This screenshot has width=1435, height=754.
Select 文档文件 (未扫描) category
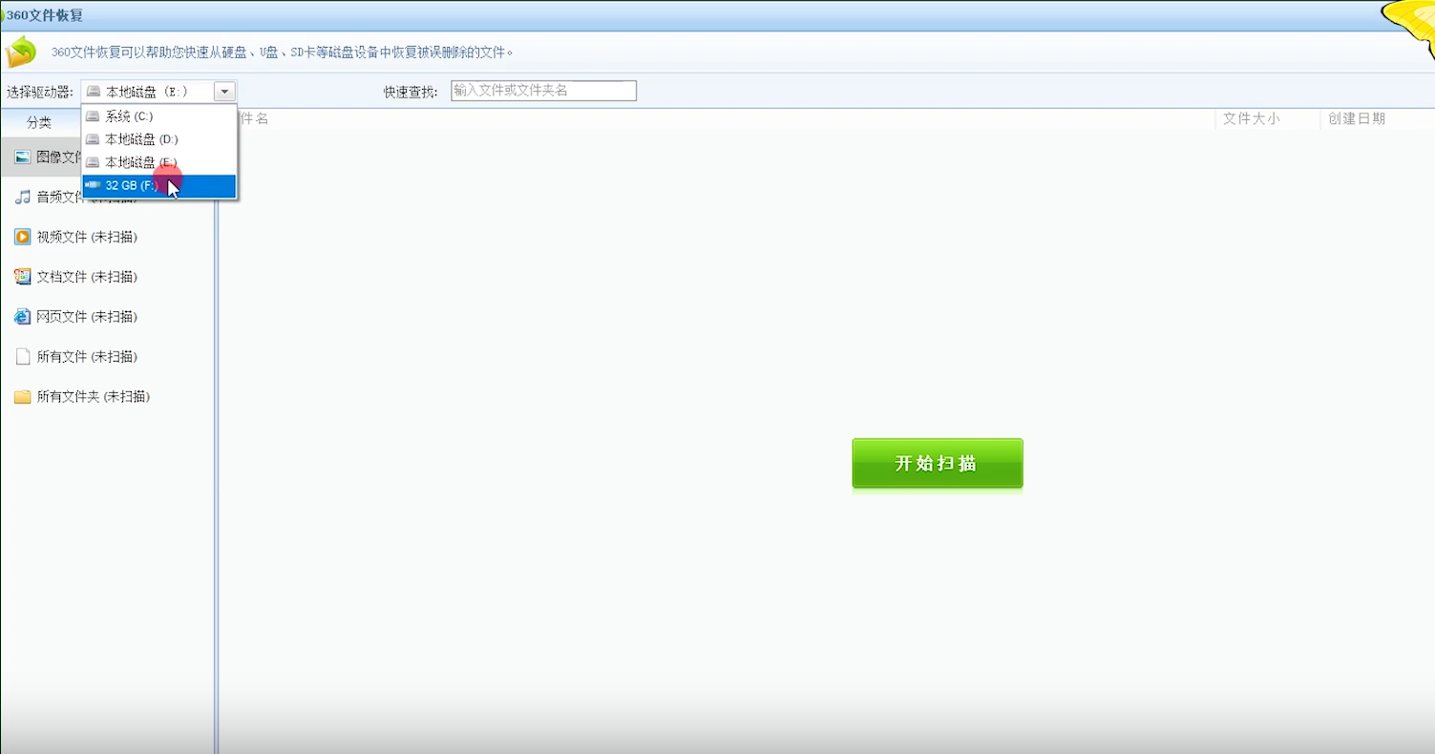(x=107, y=277)
